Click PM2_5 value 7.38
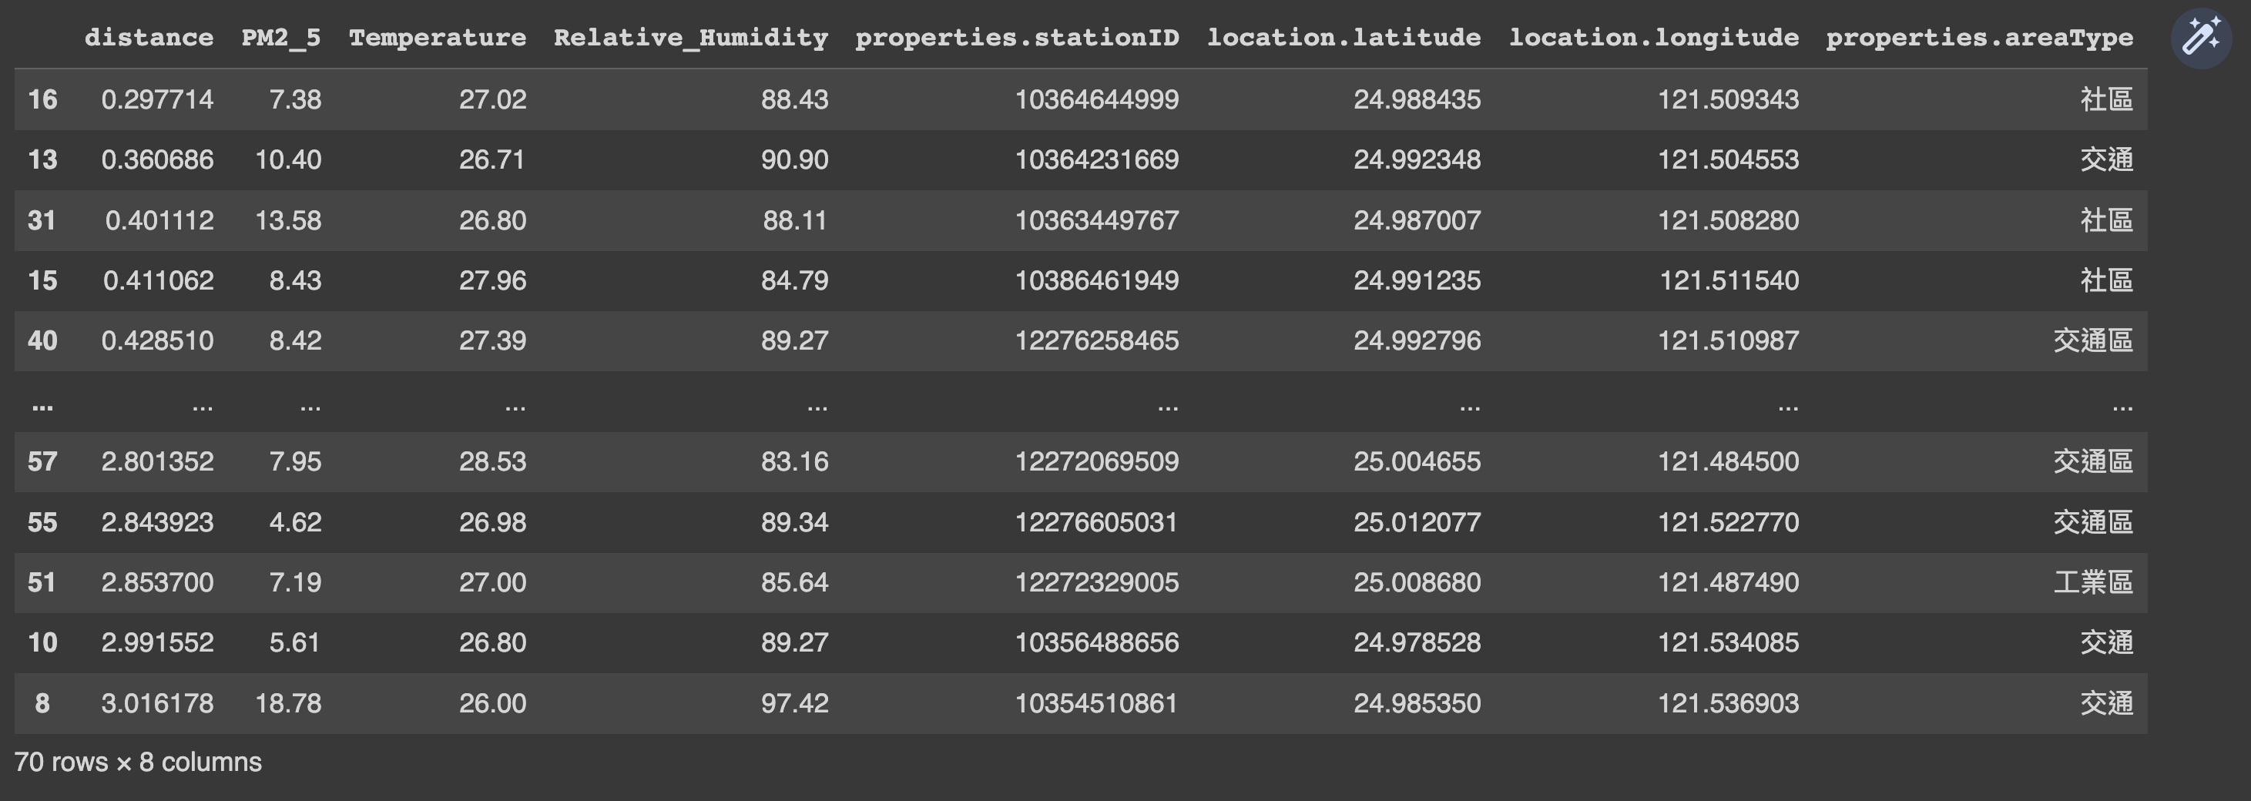The width and height of the screenshot is (2251, 801). (x=295, y=99)
